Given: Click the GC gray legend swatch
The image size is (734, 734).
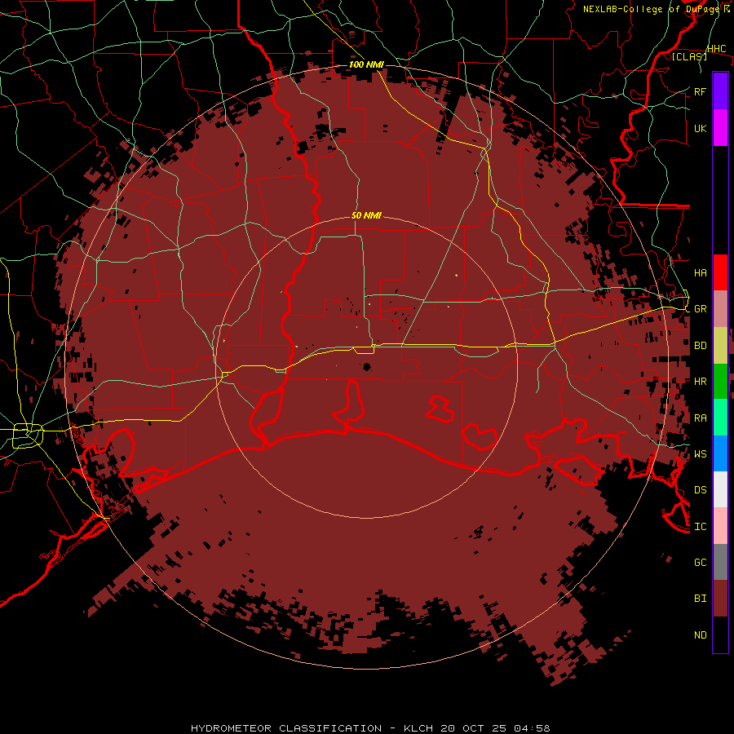Looking at the screenshot, I should (720, 562).
